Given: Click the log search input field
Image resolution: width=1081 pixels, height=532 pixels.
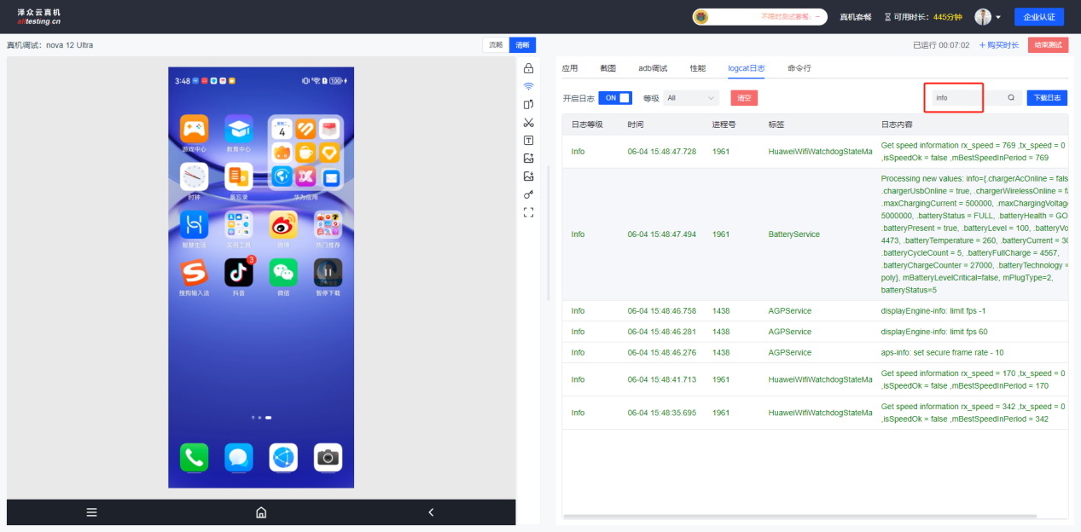Looking at the screenshot, I should [x=957, y=98].
